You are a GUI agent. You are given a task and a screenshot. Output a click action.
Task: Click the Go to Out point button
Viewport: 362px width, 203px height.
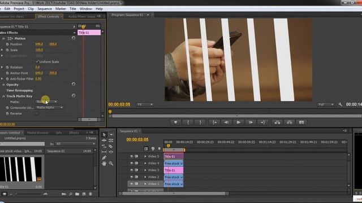coord(262,122)
